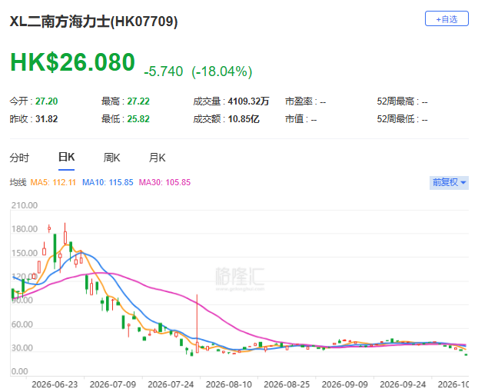Screen dimensions: 488x392
Task: Click the 180.00 price axis label
Action: 25,229
